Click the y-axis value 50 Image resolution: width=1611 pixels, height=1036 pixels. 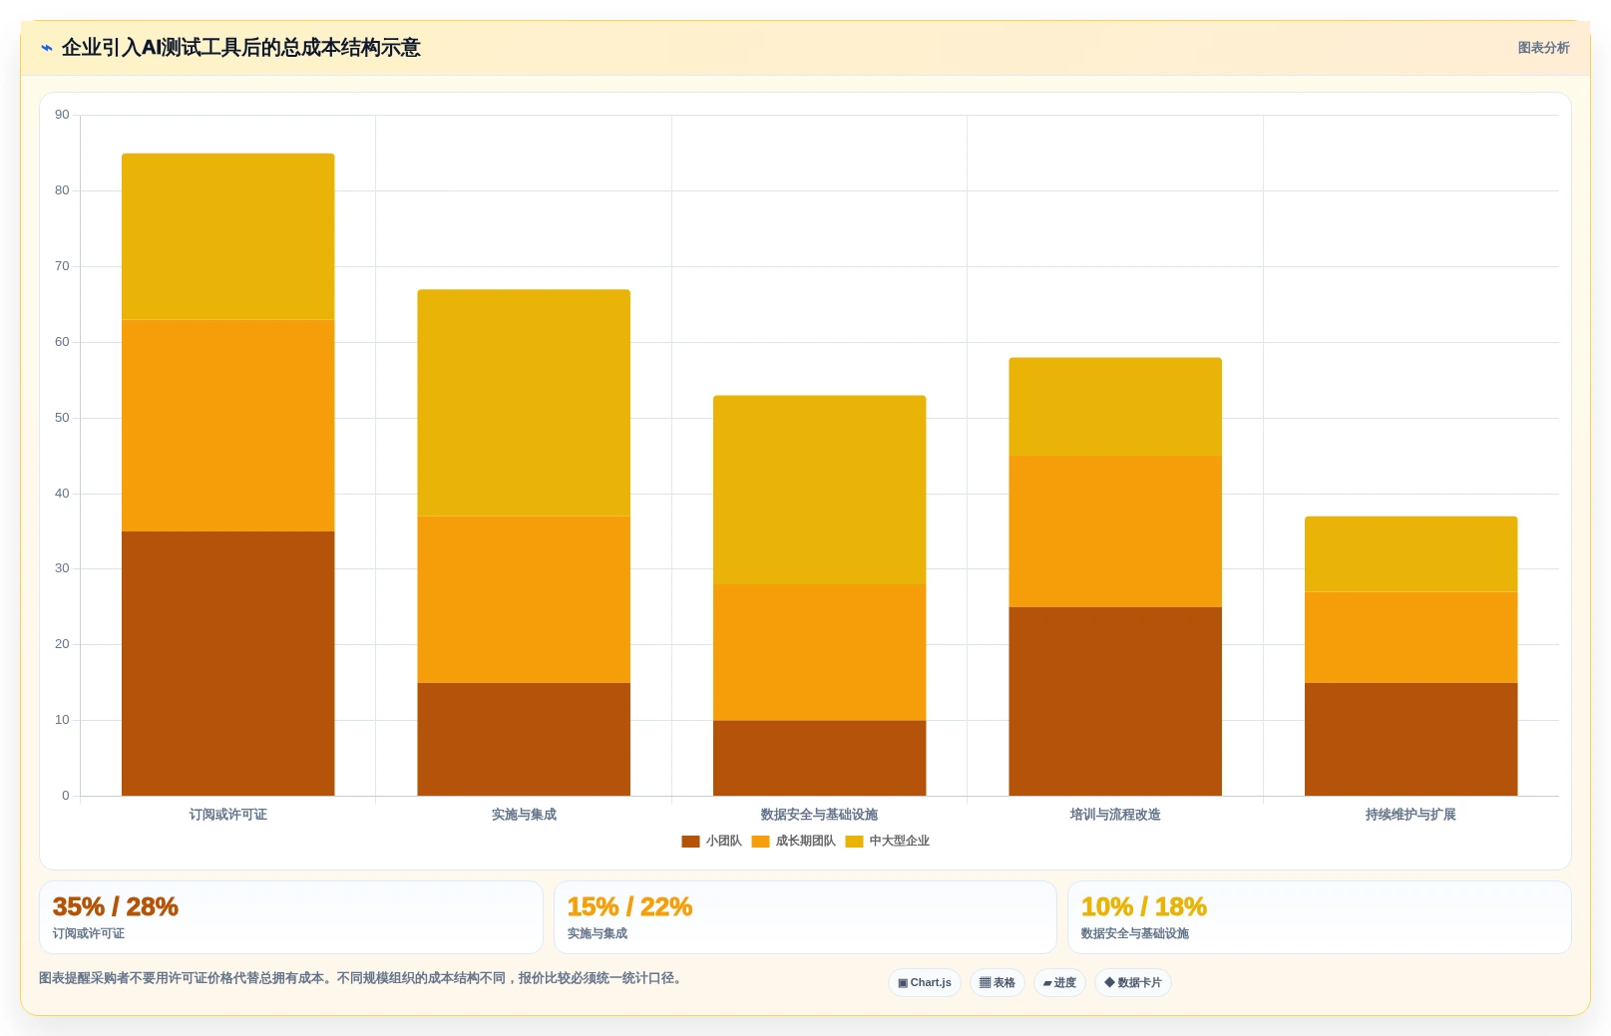pos(62,418)
